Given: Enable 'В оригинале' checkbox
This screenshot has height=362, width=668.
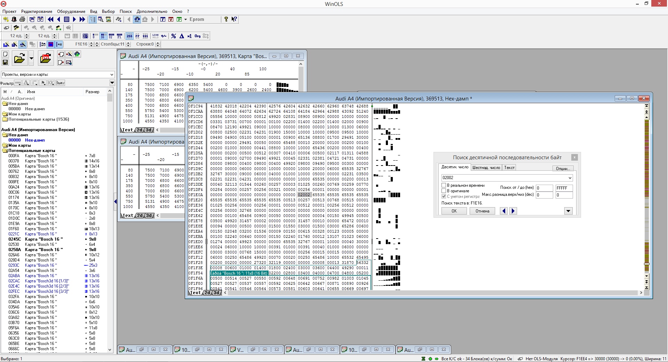Looking at the screenshot, I should point(444,191).
